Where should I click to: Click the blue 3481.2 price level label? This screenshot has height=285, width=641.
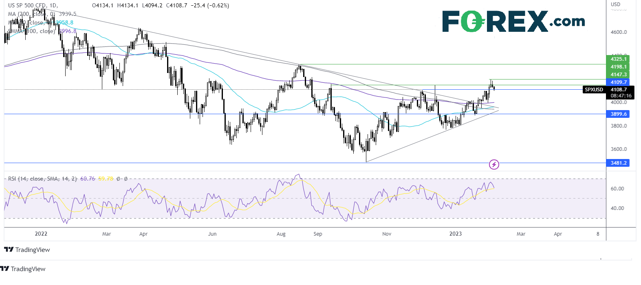pyautogui.click(x=618, y=163)
